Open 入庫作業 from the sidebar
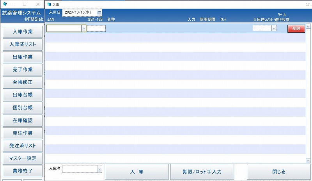Image resolution: width=312 pixels, height=181 pixels. (x=23, y=32)
